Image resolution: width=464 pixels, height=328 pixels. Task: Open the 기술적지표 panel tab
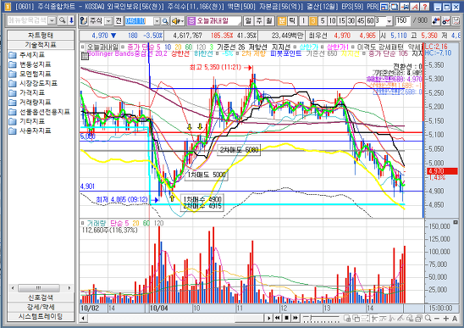pyautogui.click(x=41, y=45)
